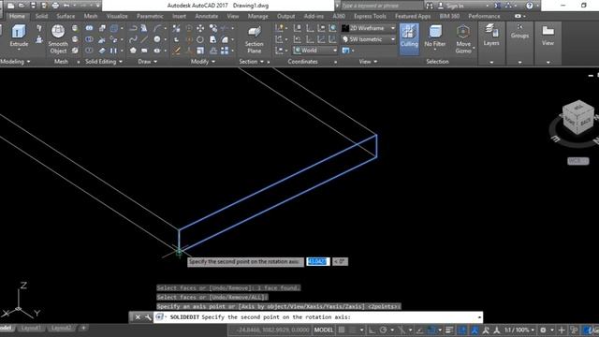This screenshot has height=337, width=599.
Task: Click the Undo arrow icon
Action: pyautogui.click(x=66, y=6)
